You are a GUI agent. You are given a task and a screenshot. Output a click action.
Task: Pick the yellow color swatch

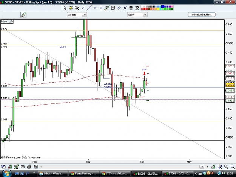point(158,9)
